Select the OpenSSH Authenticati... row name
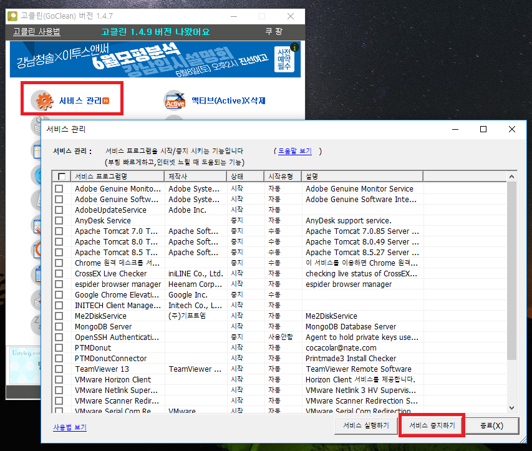The image size is (532, 451). pos(117,337)
